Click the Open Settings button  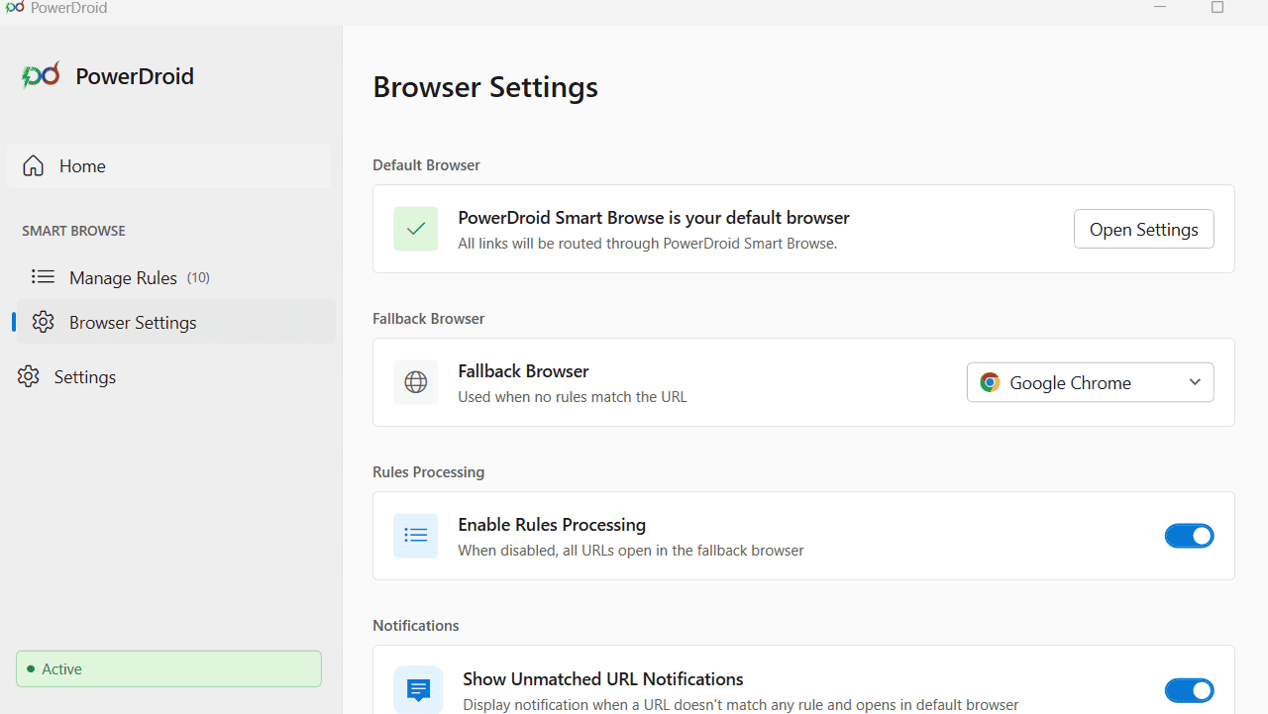(x=1144, y=230)
